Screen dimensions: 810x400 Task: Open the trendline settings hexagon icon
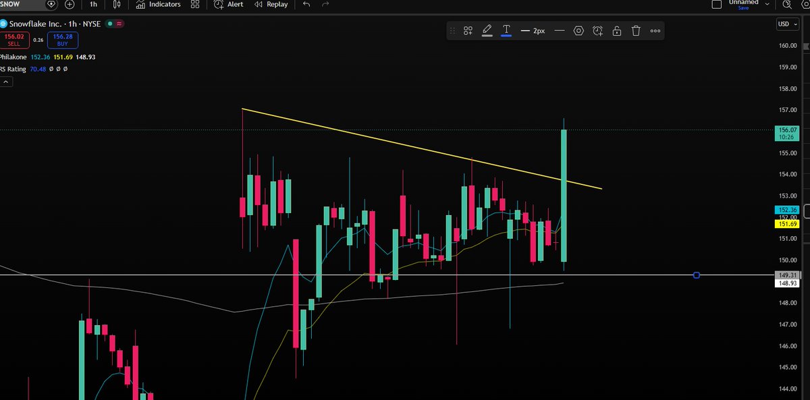coord(578,30)
